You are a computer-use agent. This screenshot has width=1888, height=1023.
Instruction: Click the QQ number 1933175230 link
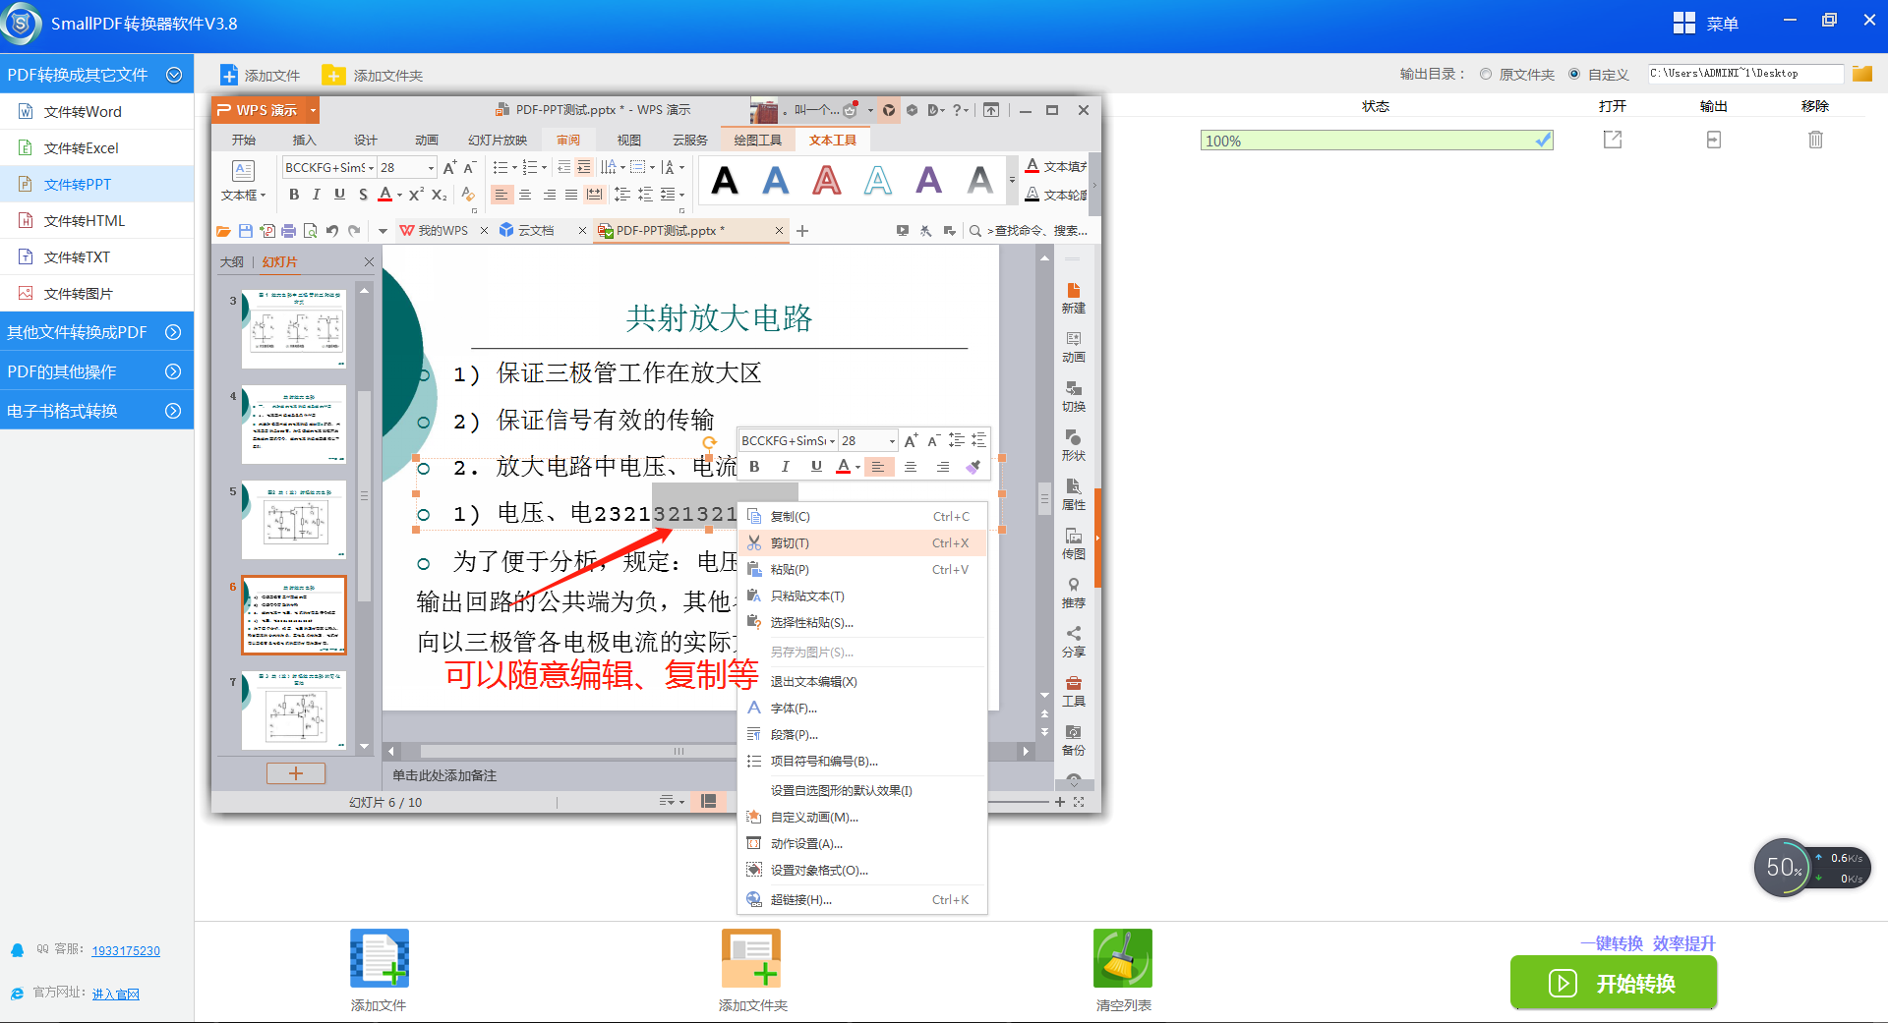[126, 951]
